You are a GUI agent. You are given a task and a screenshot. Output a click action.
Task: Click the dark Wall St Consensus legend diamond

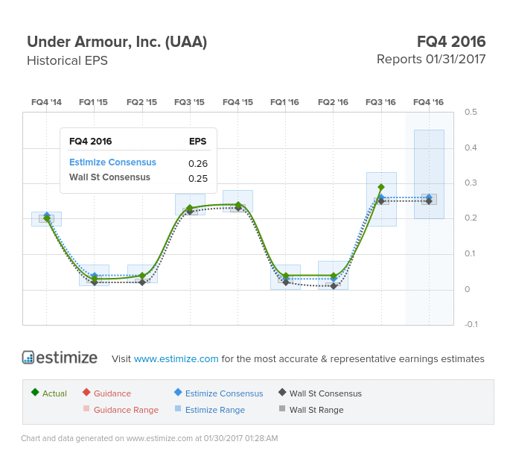(x=282, y=392)
